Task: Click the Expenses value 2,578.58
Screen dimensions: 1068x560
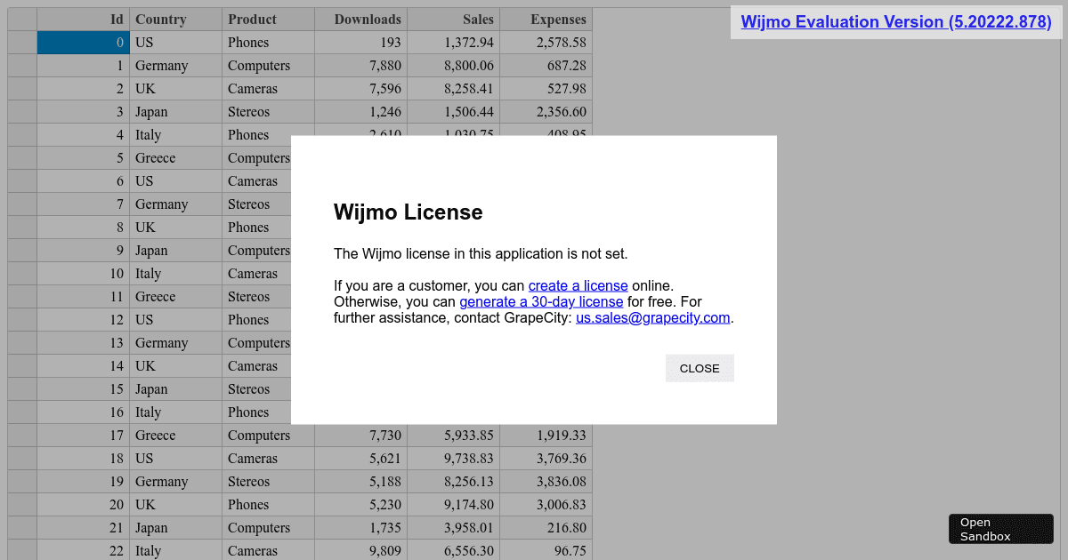Action: [x=546, y=43]
